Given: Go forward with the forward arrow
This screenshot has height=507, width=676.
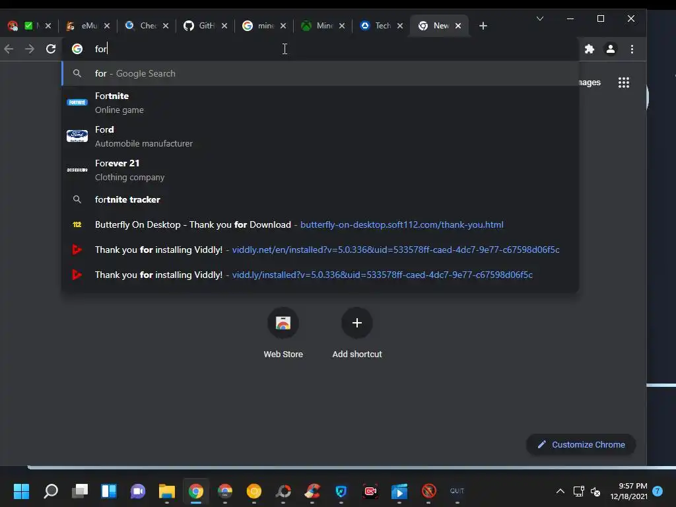Looking at the screenshot, I should [29, 49].
